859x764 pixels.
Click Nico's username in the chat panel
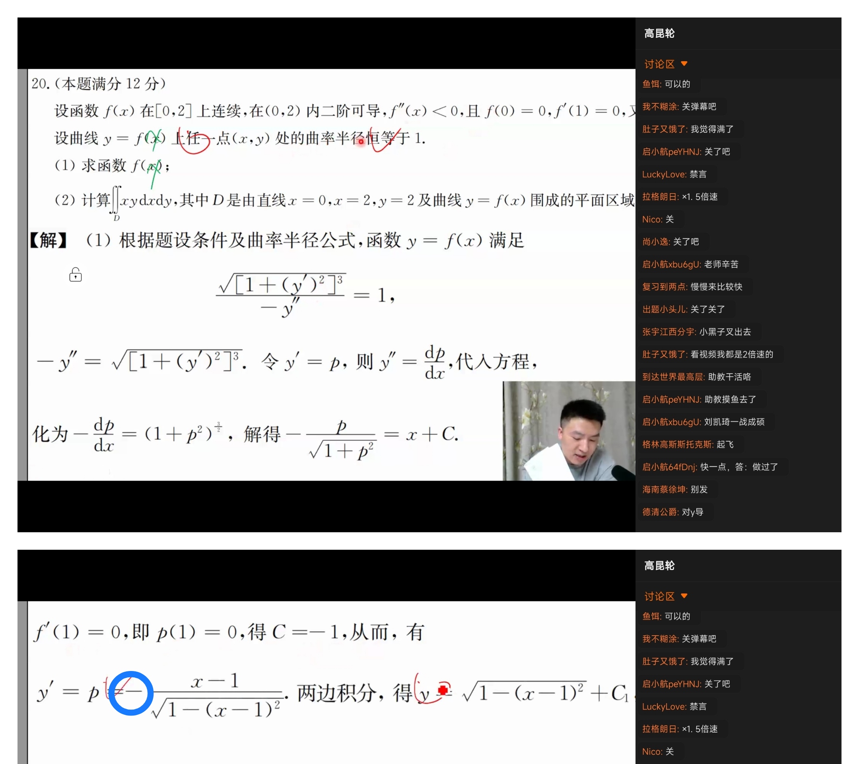(x=651, y=219)
